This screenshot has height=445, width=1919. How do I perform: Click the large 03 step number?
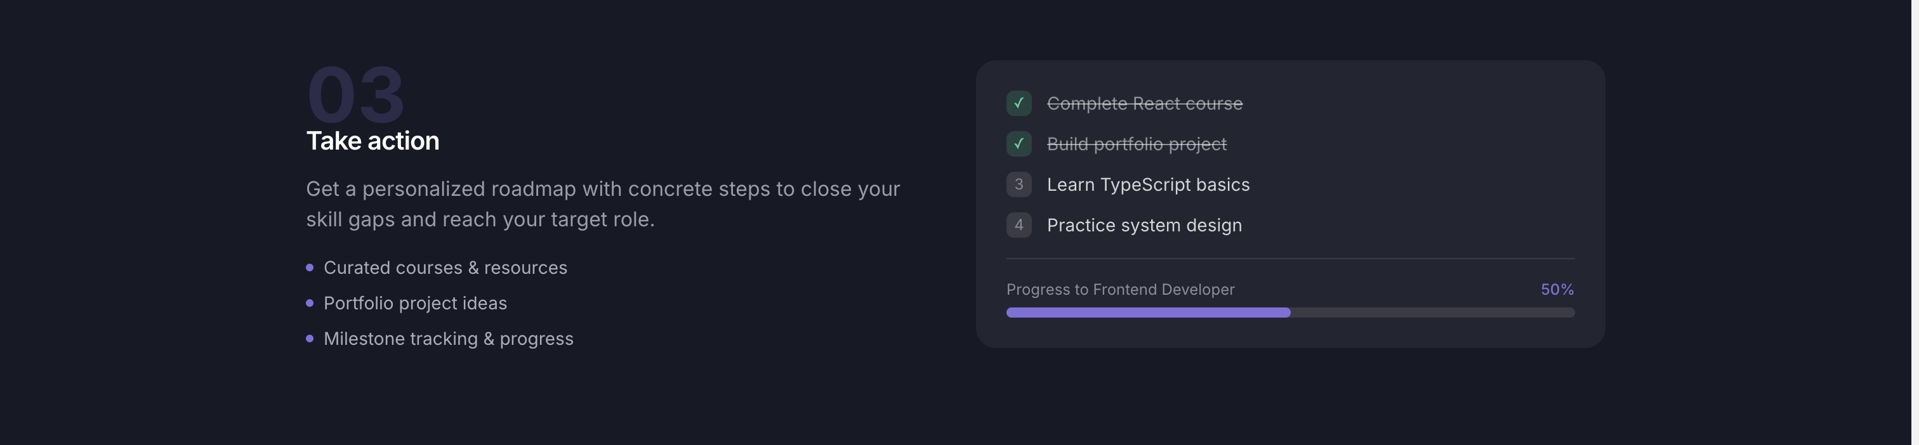pyautogui.click(x=355, y=94)
